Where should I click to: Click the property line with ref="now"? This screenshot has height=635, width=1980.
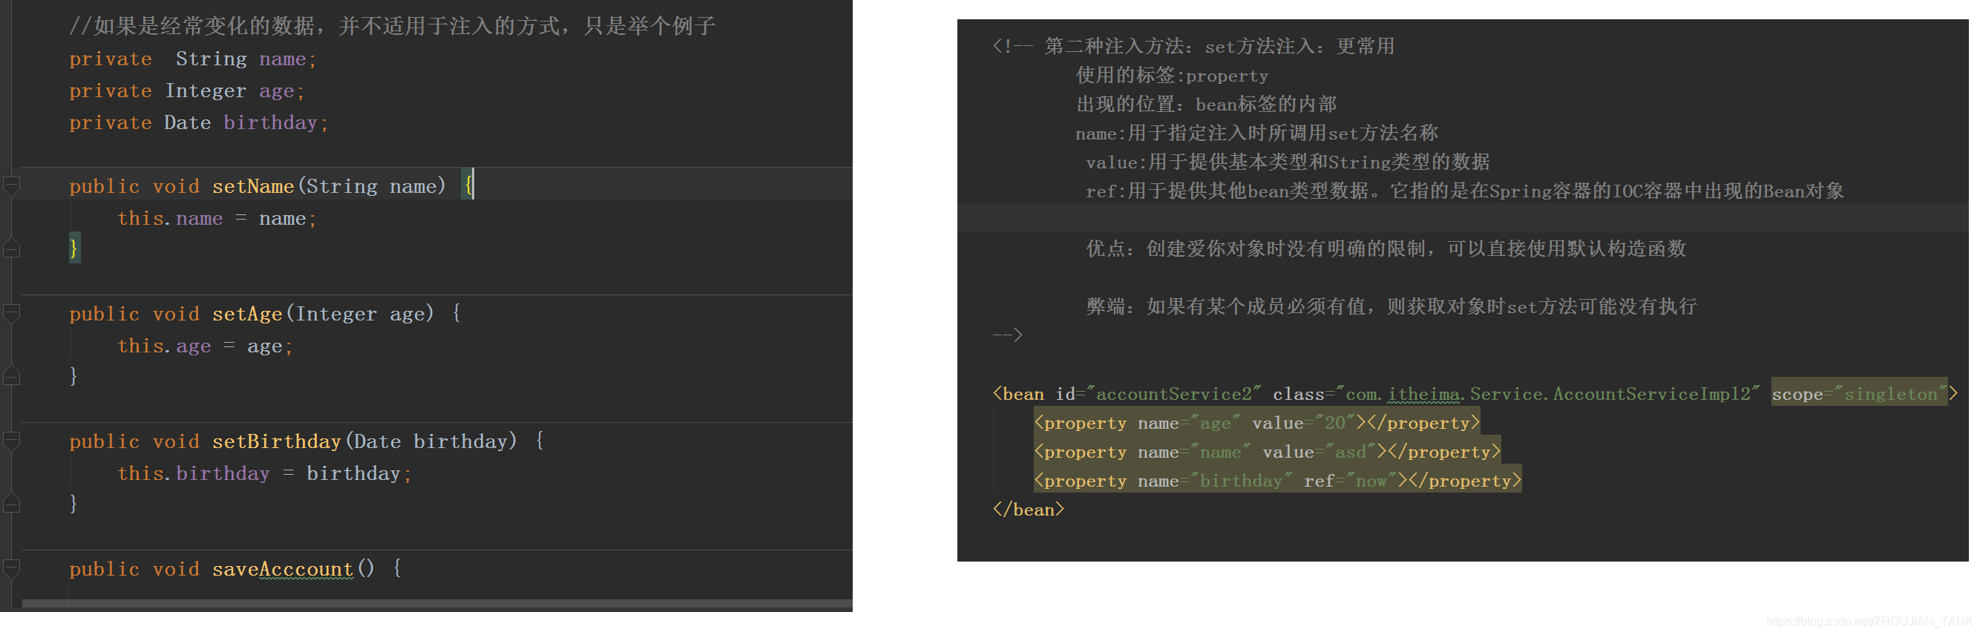1276,481
